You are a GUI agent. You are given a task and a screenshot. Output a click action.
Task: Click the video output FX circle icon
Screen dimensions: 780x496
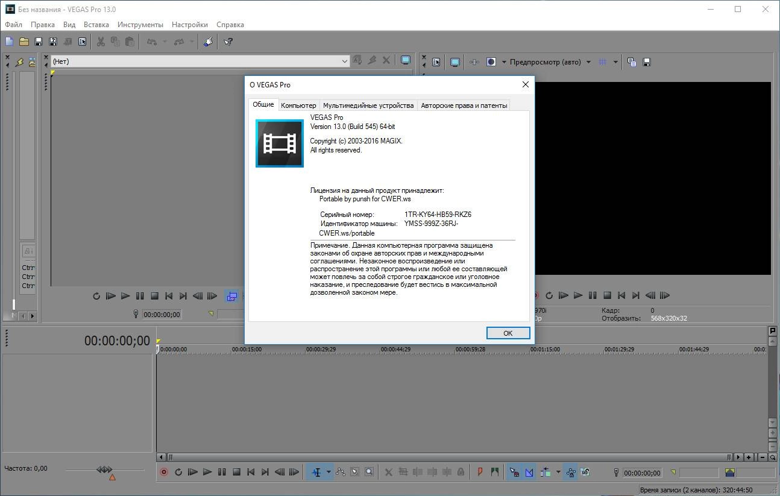[x=491, y=62]
